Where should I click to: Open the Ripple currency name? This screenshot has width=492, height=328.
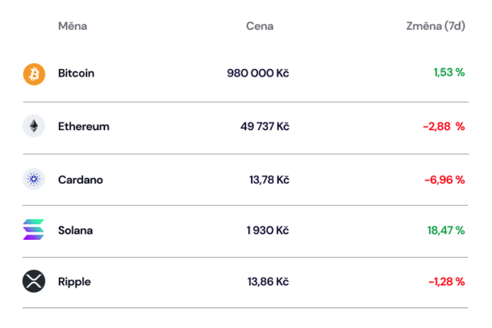click(x=75, y=282)
